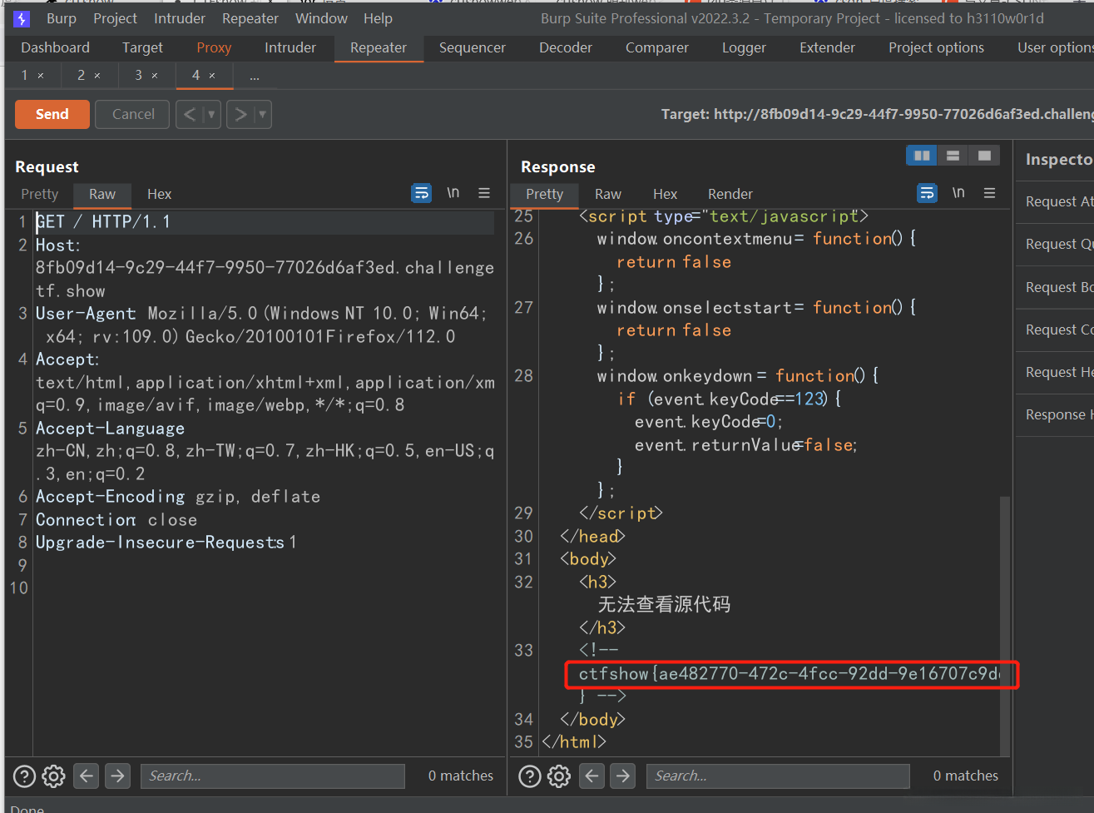Open the Response panel hamburger menu

[989, 193]
